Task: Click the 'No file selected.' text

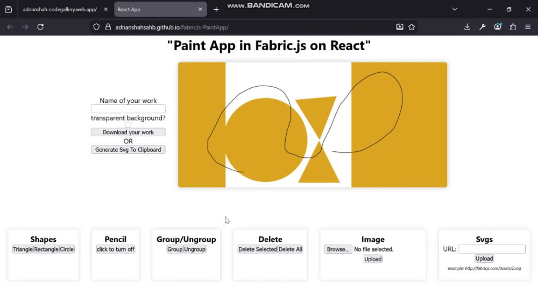Action: point(374,249)
